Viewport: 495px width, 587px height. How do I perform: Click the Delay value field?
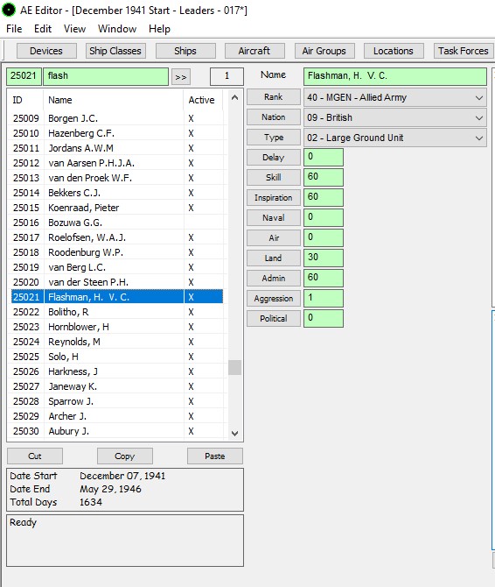coord(324,157)
